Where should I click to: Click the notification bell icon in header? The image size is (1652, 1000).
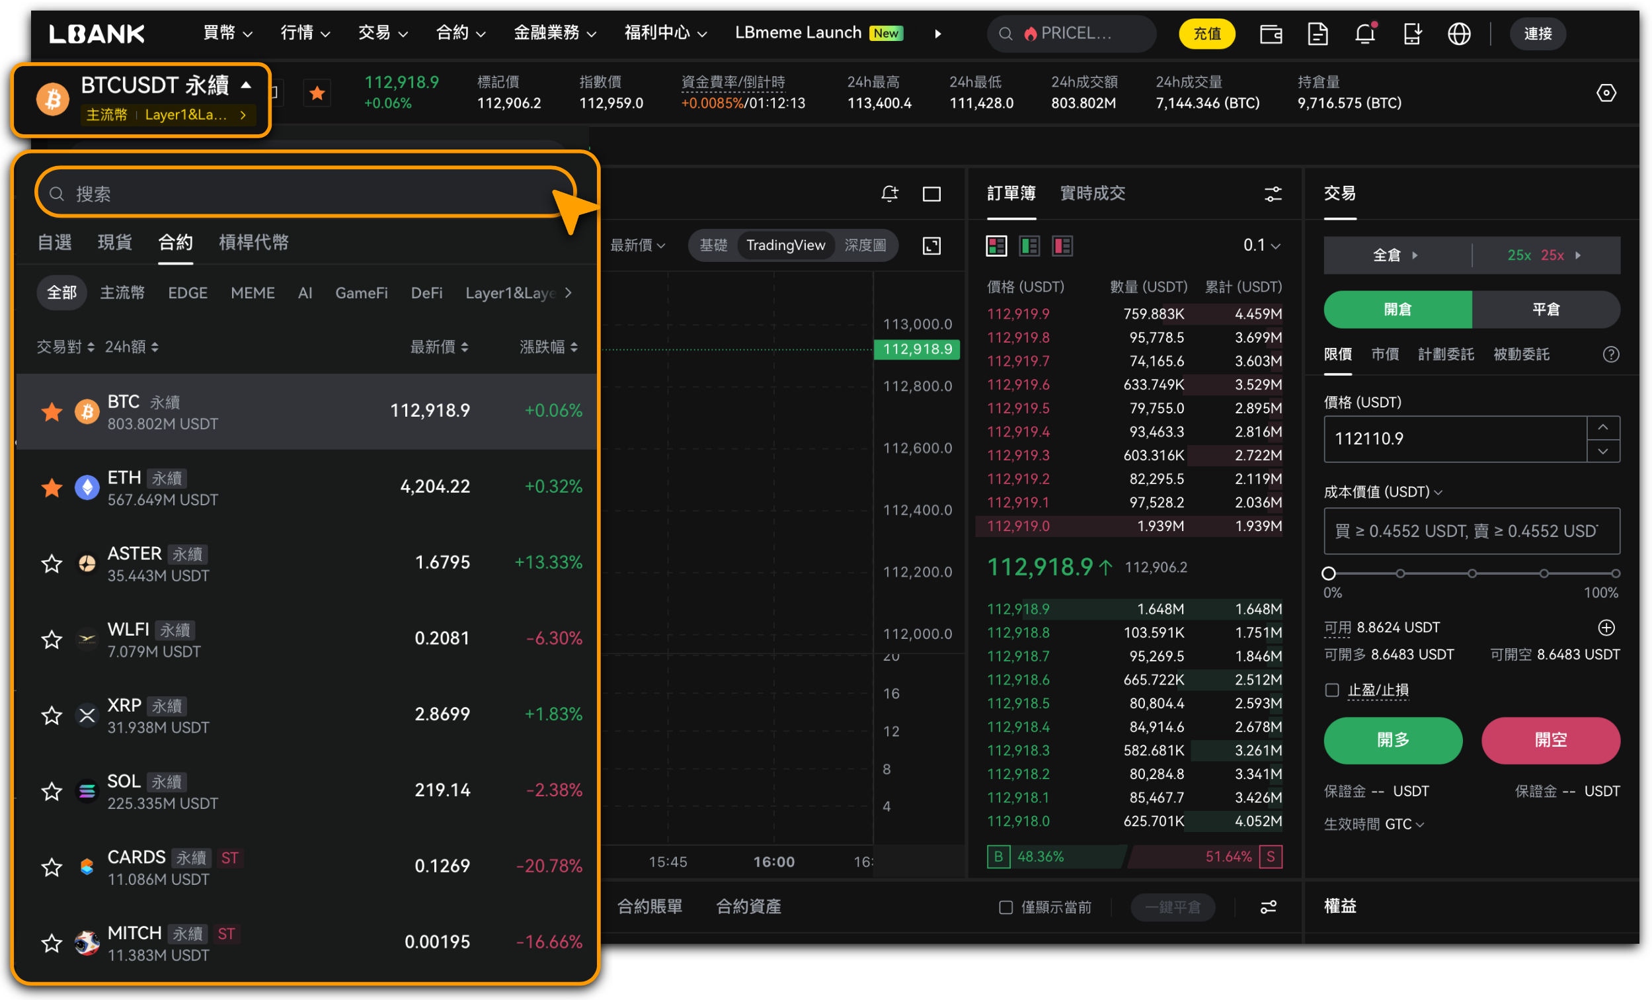click(1364, 34)
